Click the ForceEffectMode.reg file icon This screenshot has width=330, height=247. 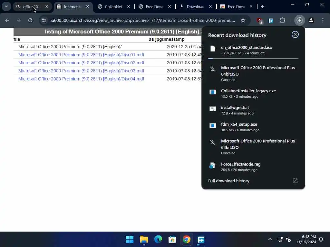(x=212, y=166)
